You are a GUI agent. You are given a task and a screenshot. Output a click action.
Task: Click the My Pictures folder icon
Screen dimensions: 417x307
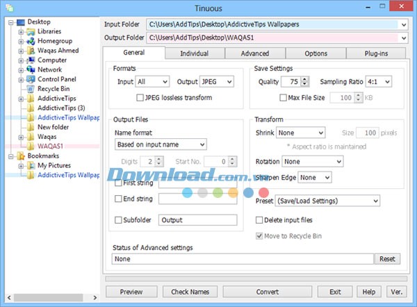pos(31,167)
